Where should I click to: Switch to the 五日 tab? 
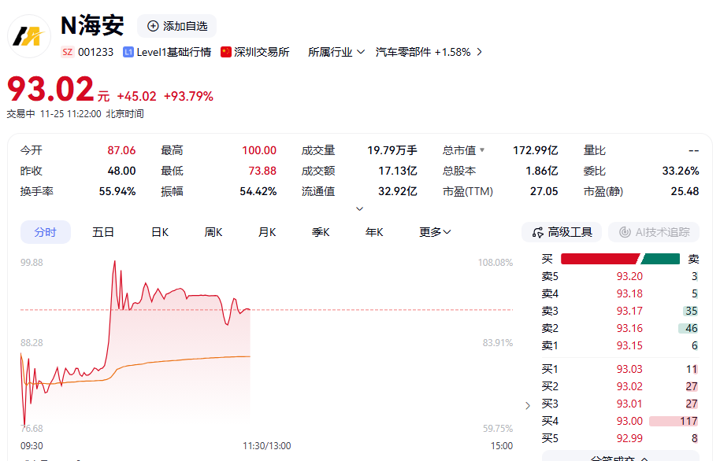102,232
